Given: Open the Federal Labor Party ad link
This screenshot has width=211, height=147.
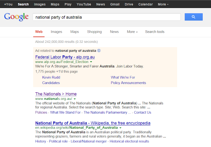Looking at the screenshot, I should pyautogui.click(x=65, y=57).
